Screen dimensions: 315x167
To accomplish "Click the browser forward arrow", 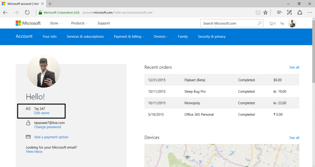I will coord(16,12).
